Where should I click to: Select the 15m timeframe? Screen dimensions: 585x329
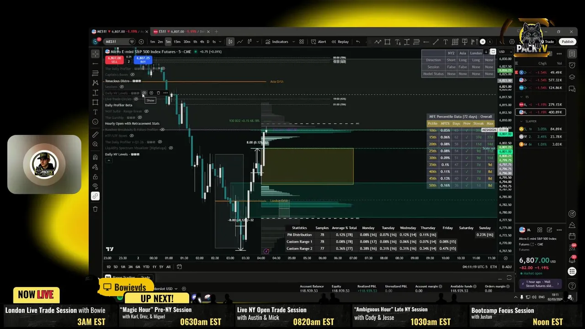(177, 42)
